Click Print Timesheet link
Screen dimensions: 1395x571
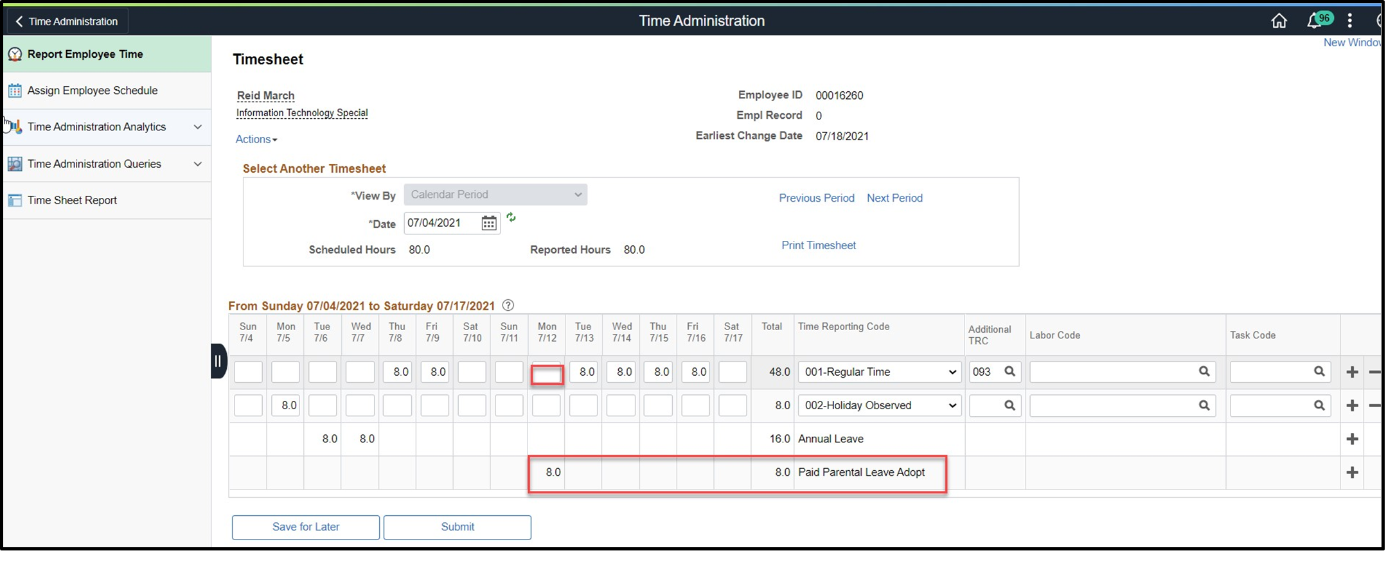point(819,245)
